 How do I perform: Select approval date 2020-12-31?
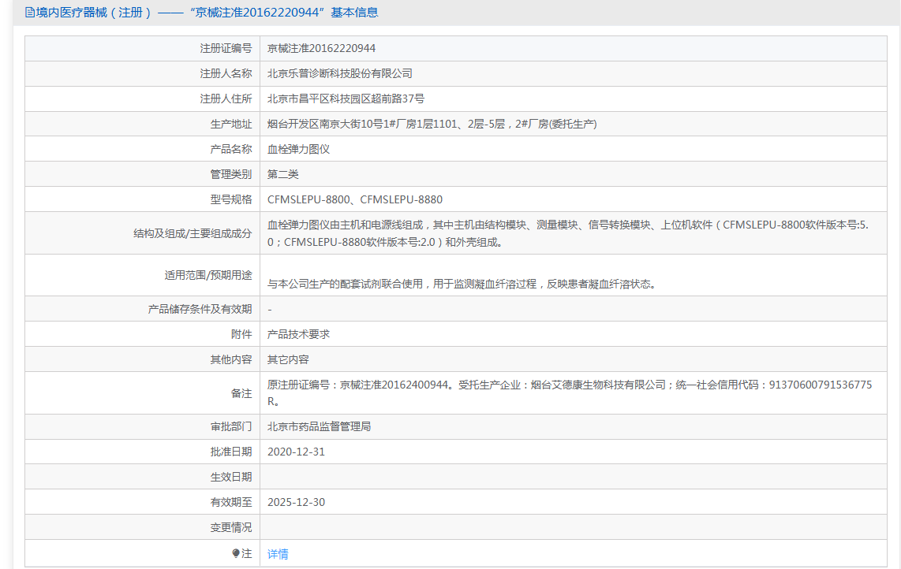[x=297, y=452]
